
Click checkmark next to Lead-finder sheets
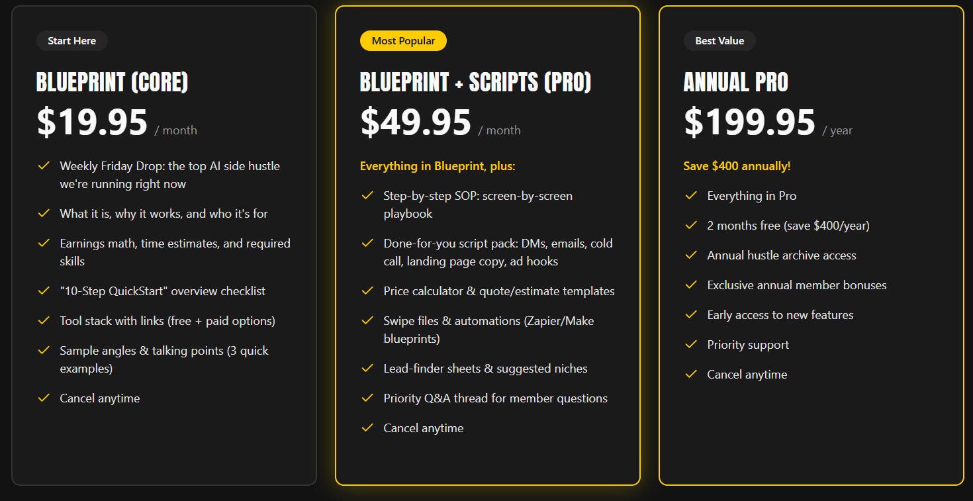(x=367, y=368)
